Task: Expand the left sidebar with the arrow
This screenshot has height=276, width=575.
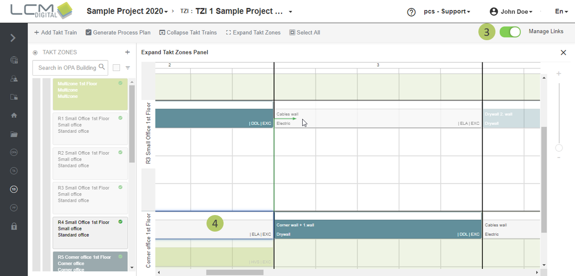Action: (13, 38)
